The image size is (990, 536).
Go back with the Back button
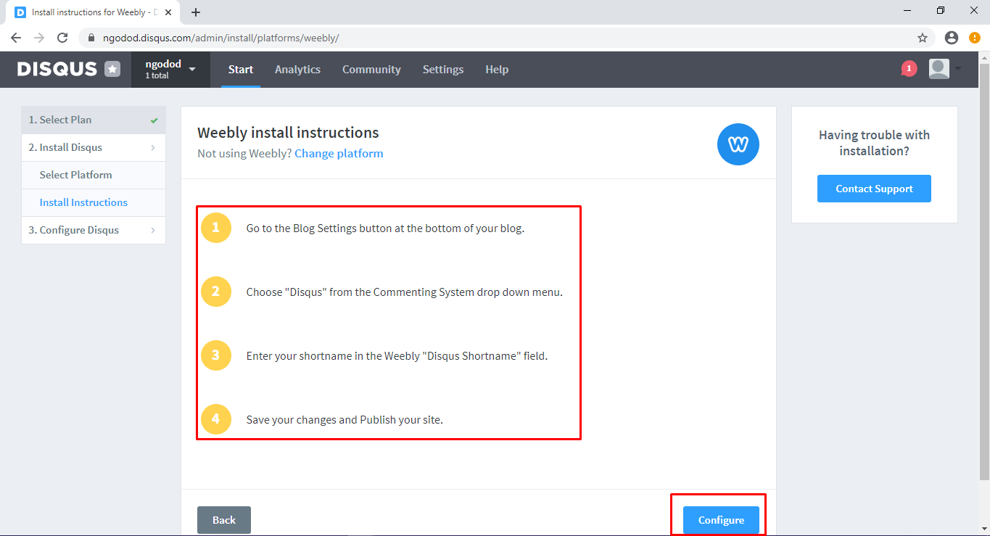(224, 520)
